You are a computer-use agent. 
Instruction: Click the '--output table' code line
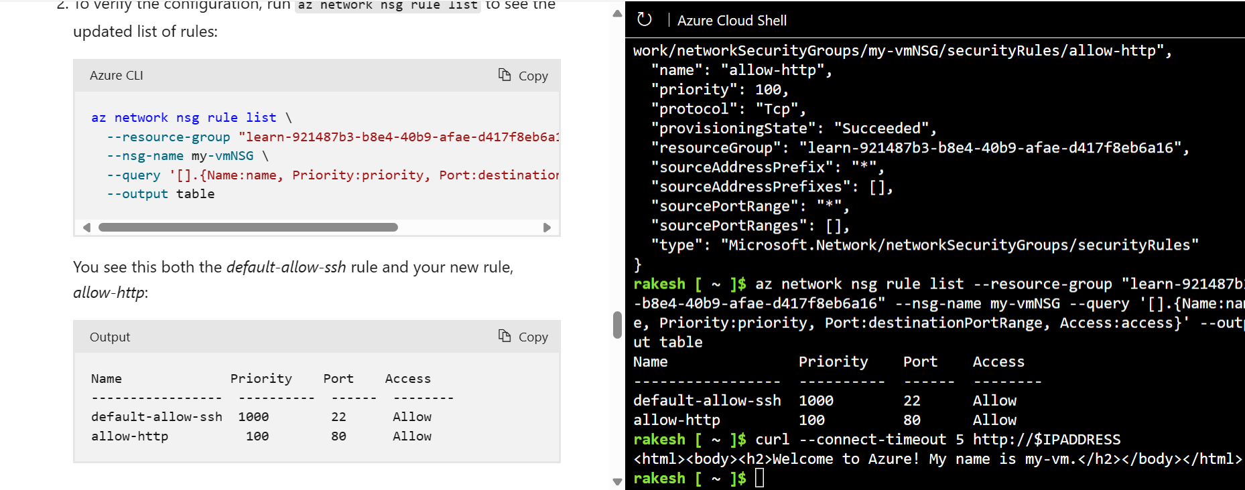tap(161, 194)
